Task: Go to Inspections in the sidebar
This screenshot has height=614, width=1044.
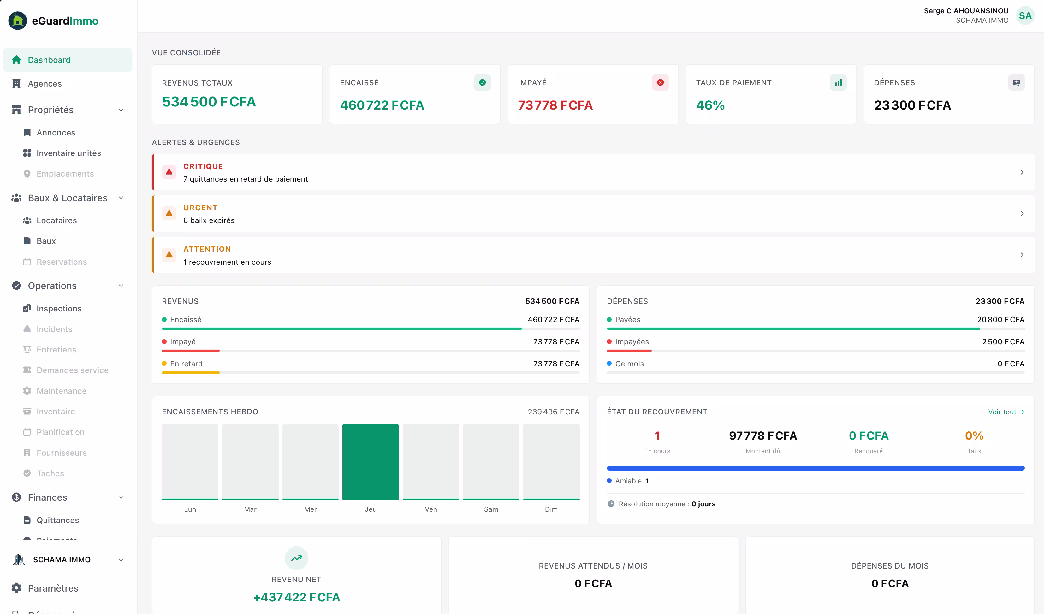Action: pos(59,309)
